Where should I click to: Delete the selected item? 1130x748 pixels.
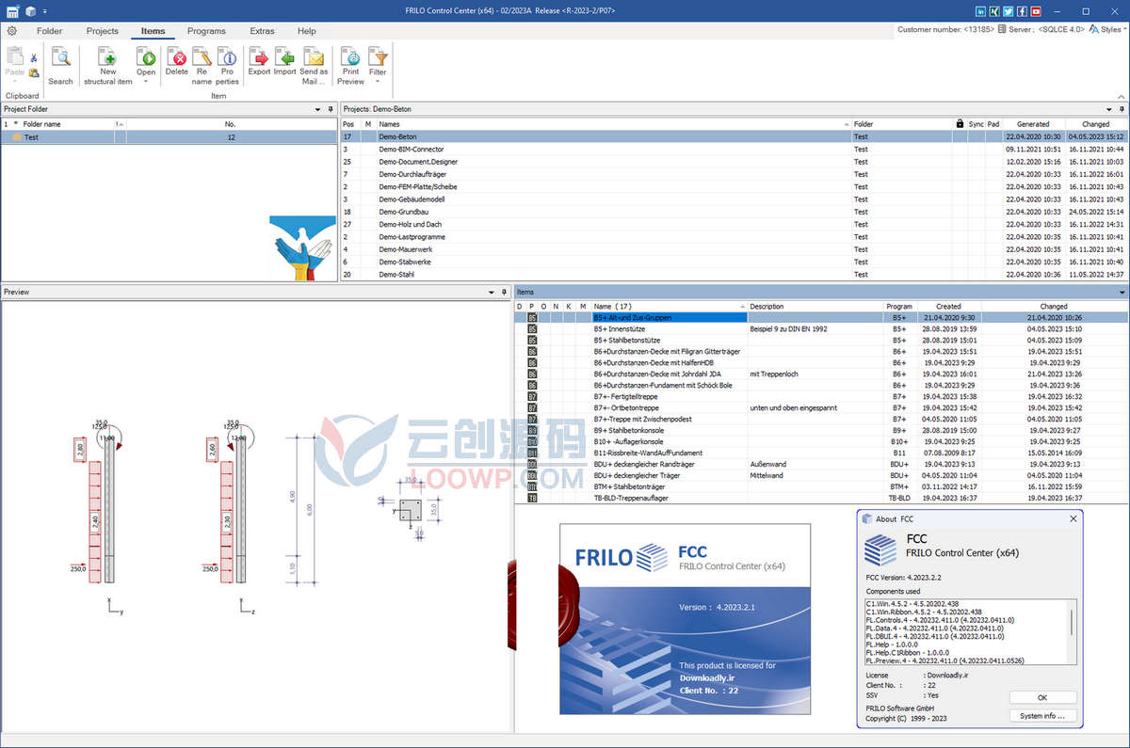coord(177,61)
